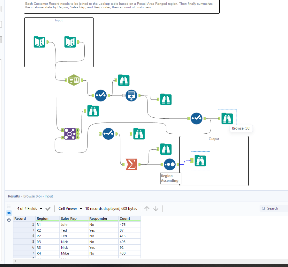Click the Output container title

(214, 139)
